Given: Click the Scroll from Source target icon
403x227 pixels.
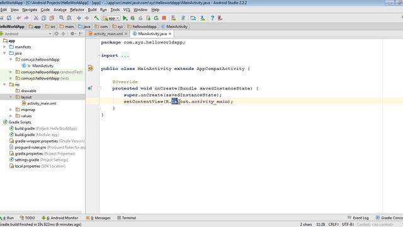Looking at the screenshot, I should coord(57,33).
